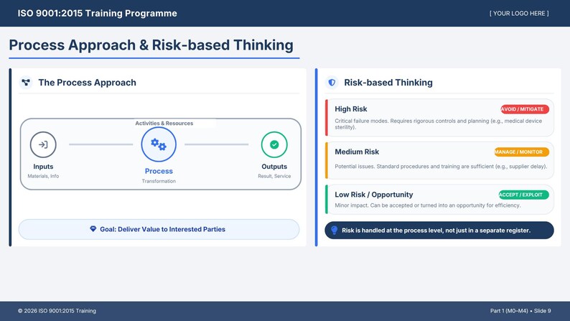The width and height of the screenshot is (570, 321).
Task: Select the Medium Risk card
Action: pyautogui.click(x=439, y=160)
